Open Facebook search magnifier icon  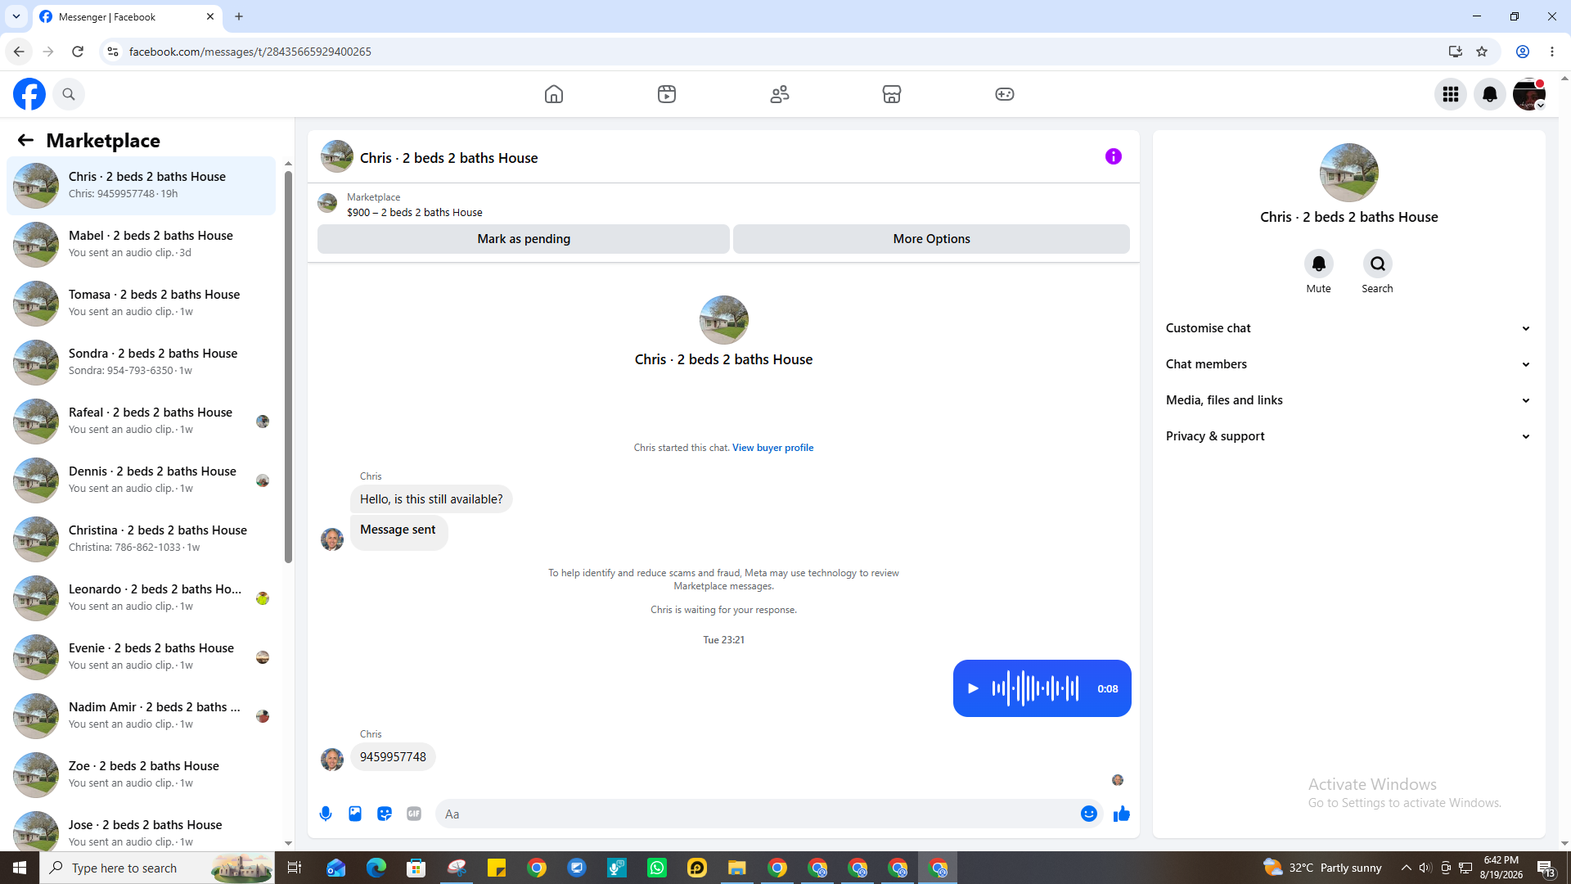point(69,94)
